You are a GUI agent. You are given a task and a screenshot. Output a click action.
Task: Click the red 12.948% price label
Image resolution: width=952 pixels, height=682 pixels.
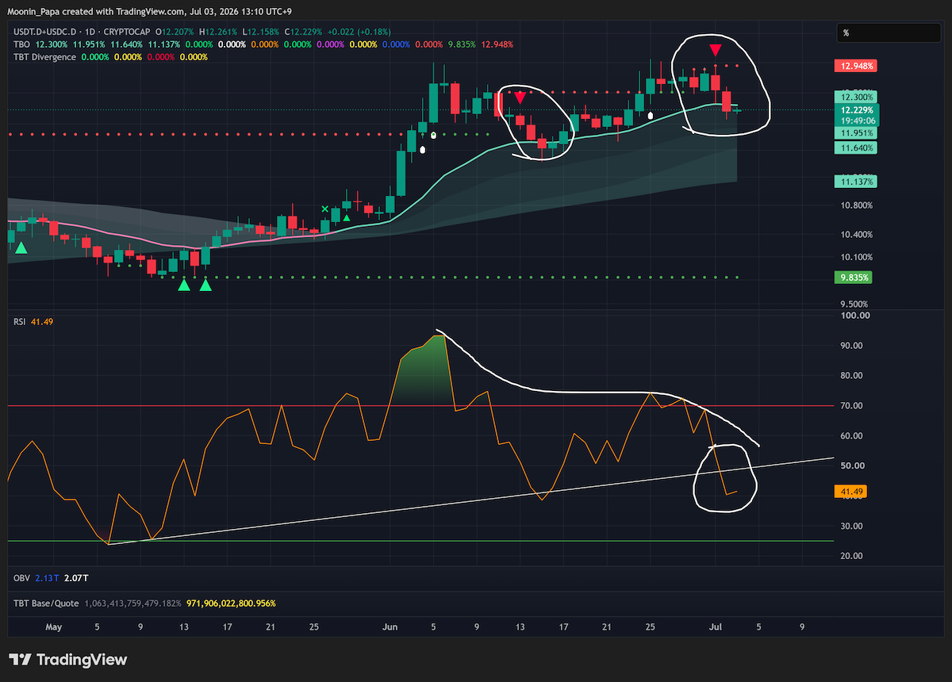click(853, 66)
